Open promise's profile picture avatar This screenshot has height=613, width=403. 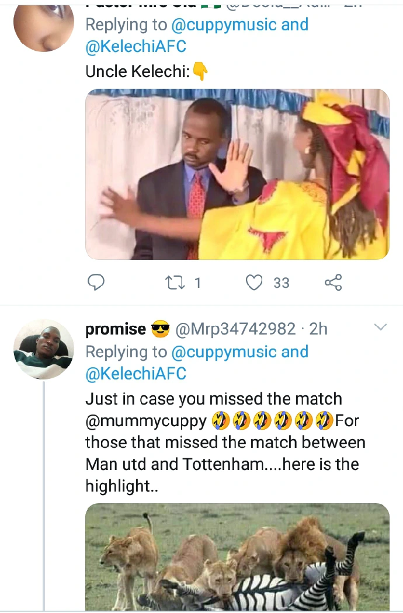[x=43, y=349]
